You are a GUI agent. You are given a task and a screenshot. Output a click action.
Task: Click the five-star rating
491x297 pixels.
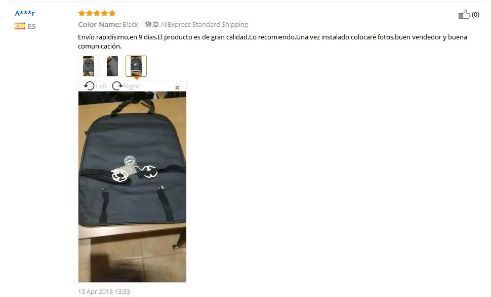(97, 13)
